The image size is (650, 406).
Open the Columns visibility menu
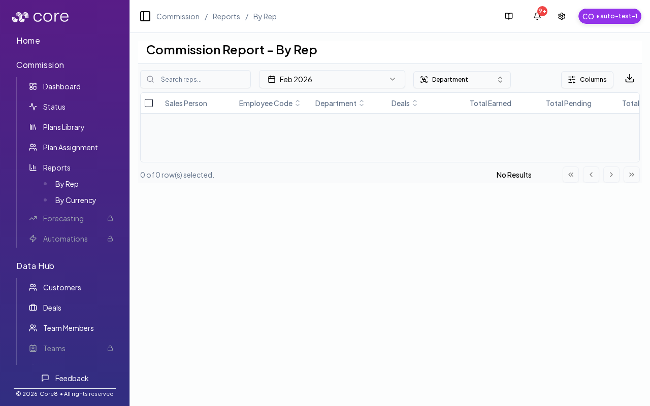pyautogui.click(x=587, y=80)
